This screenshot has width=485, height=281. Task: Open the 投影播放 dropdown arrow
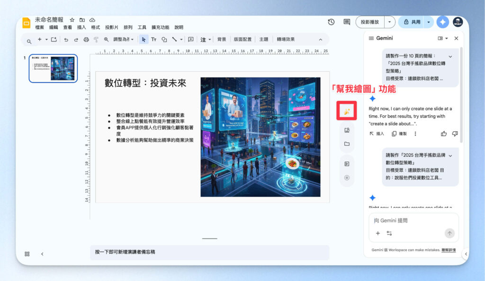(x=389, y=22)
